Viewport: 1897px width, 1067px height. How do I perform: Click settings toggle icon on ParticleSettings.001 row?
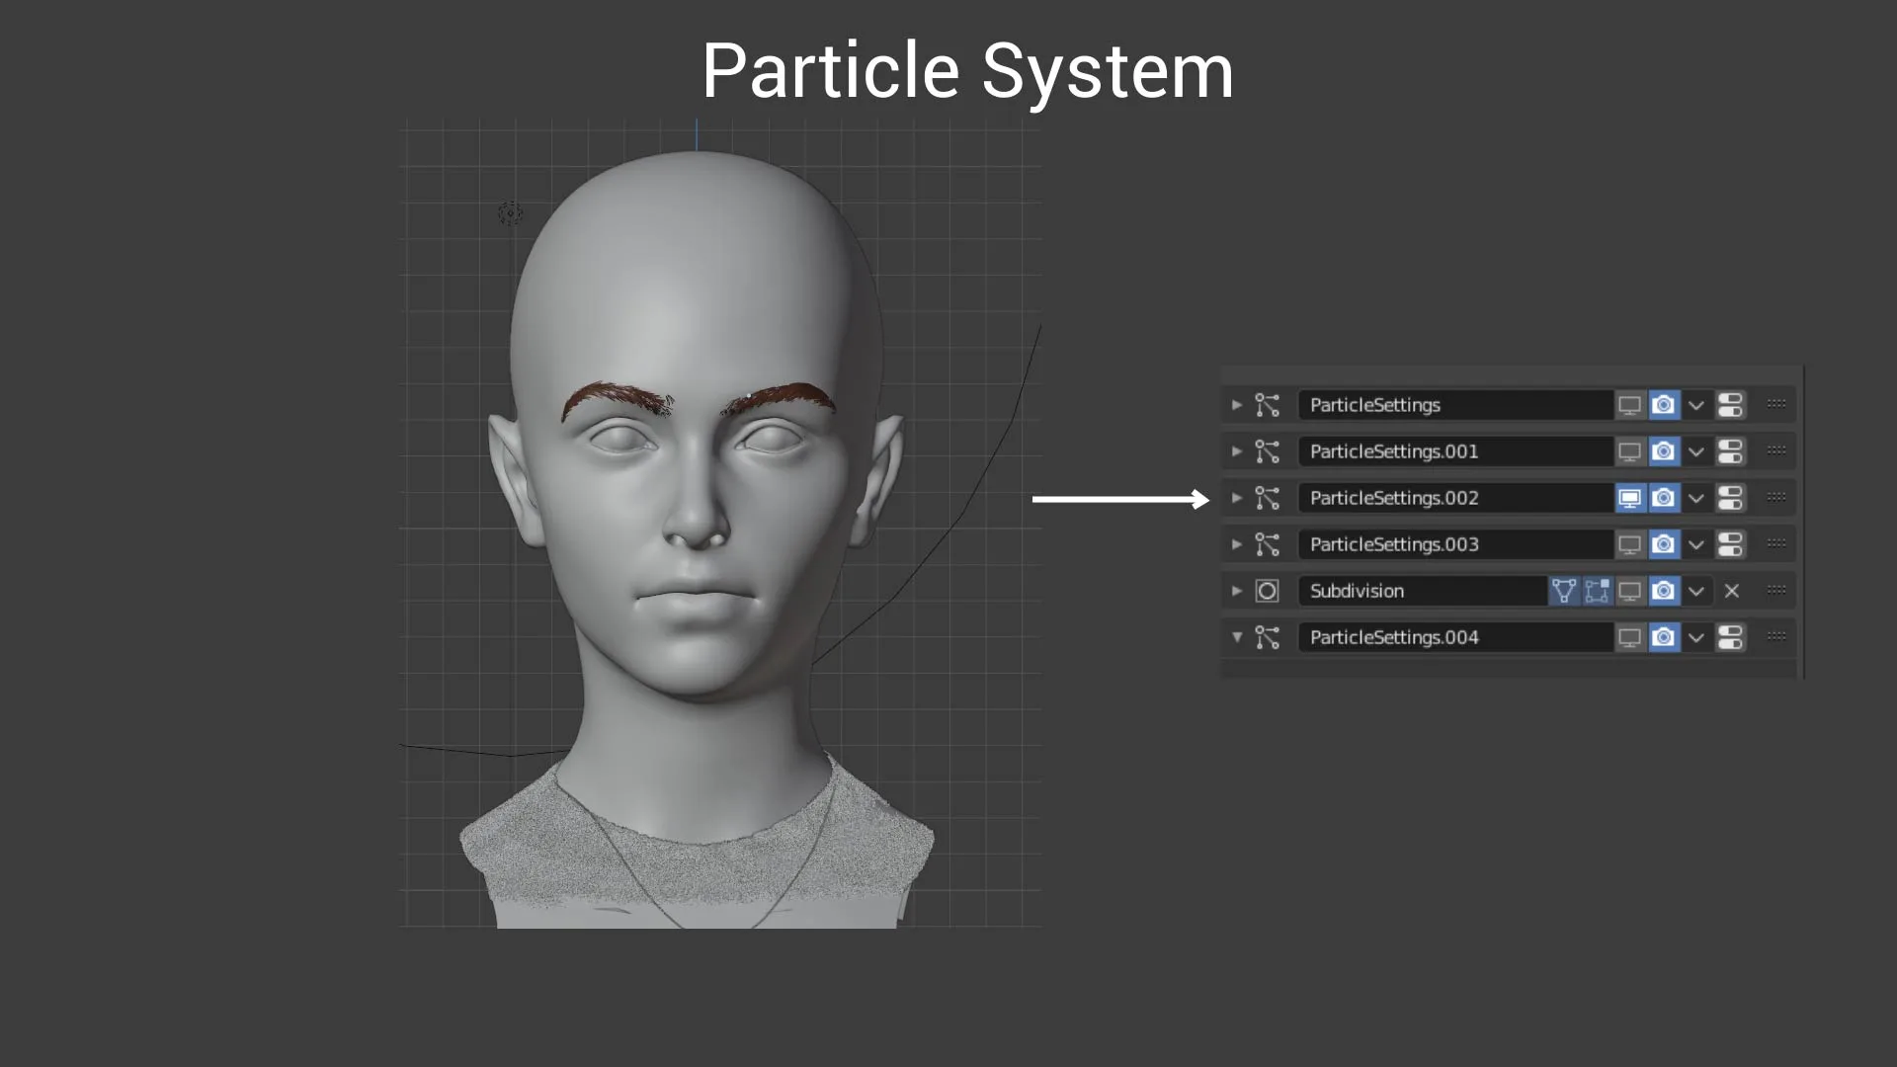coord(1730,451)
